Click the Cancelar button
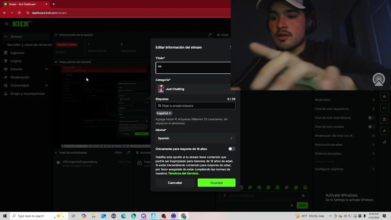 point(175,183)
